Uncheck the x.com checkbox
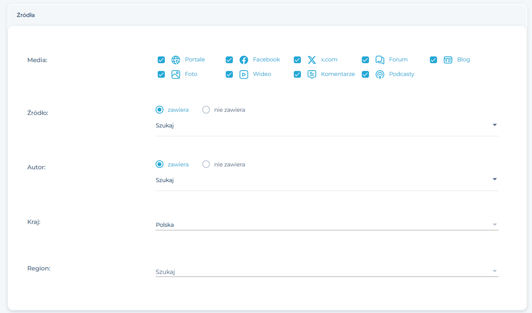 [x=297, y=60]
